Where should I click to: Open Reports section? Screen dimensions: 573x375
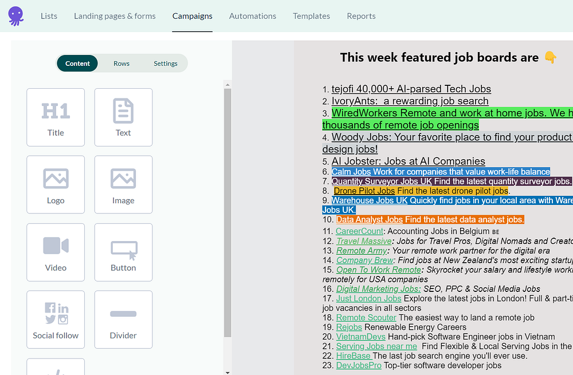click(361, 16)
